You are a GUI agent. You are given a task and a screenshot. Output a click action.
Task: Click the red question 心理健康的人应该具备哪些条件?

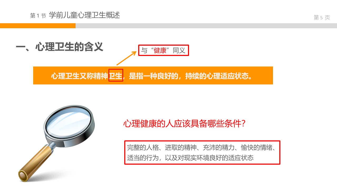click(x=184, y=123)
